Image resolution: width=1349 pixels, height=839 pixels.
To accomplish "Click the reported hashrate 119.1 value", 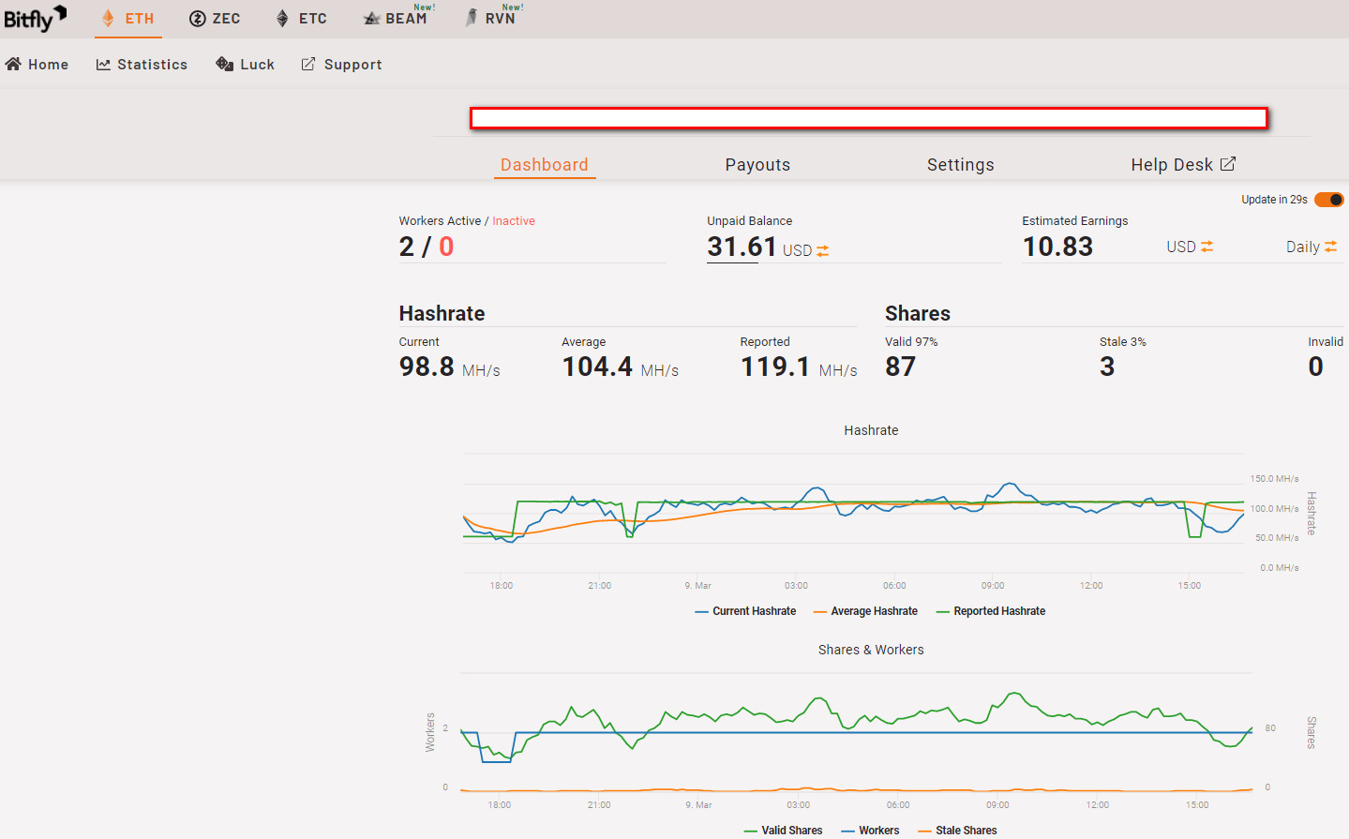I will pos(775,367).
